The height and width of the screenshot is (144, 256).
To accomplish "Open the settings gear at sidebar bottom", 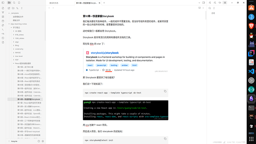I will click(x=43, y=141).
